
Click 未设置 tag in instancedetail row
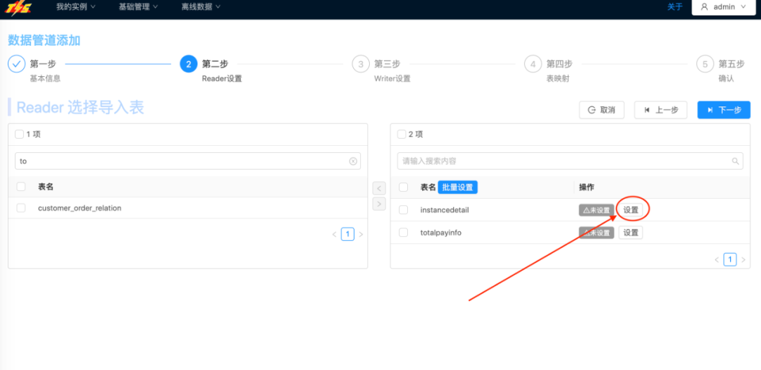click(x=597, y=210)
